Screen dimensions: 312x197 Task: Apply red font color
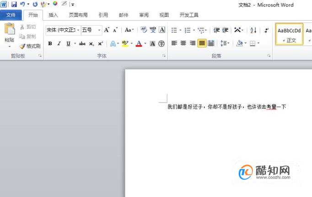[139, 44]
